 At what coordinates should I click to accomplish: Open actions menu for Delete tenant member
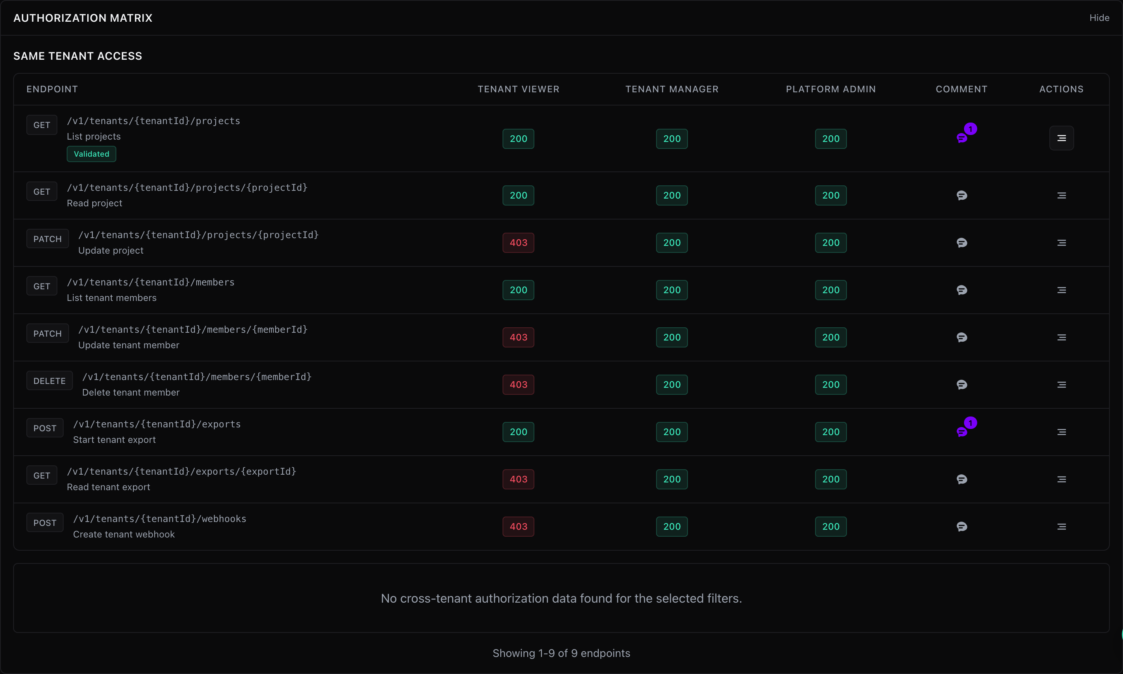point(1061,385)
